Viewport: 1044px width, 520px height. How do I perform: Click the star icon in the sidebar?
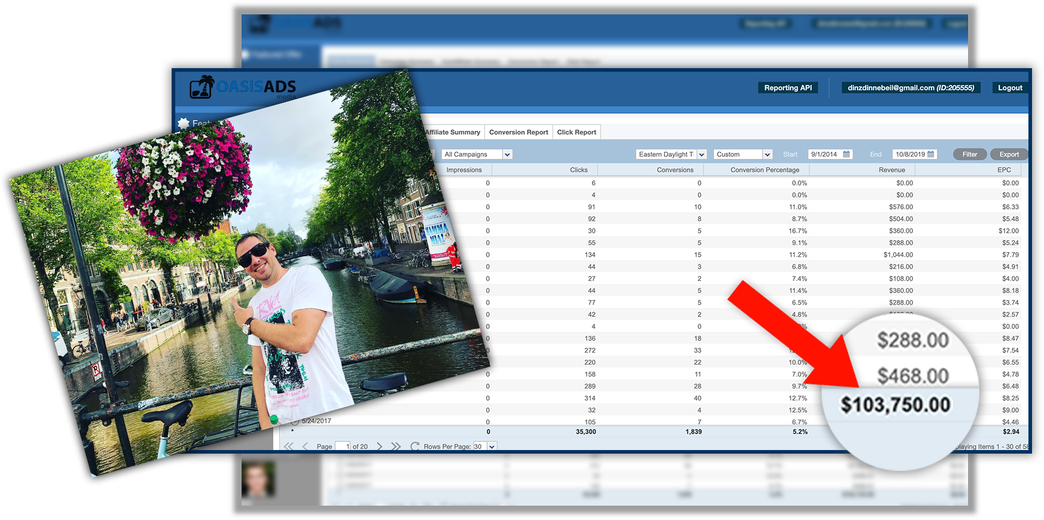click(184, 124)
